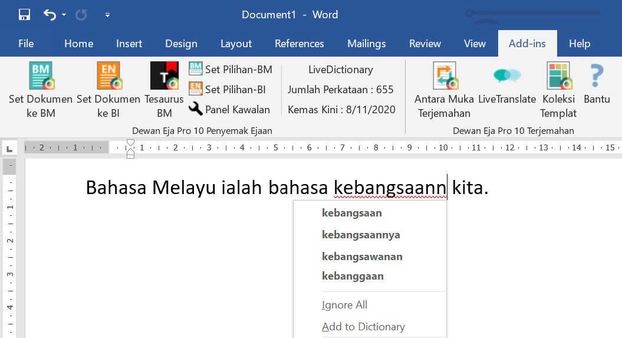Select 'Ignore All' in spelling menu
Screen dimensions: 622x338
pos(345,305)
